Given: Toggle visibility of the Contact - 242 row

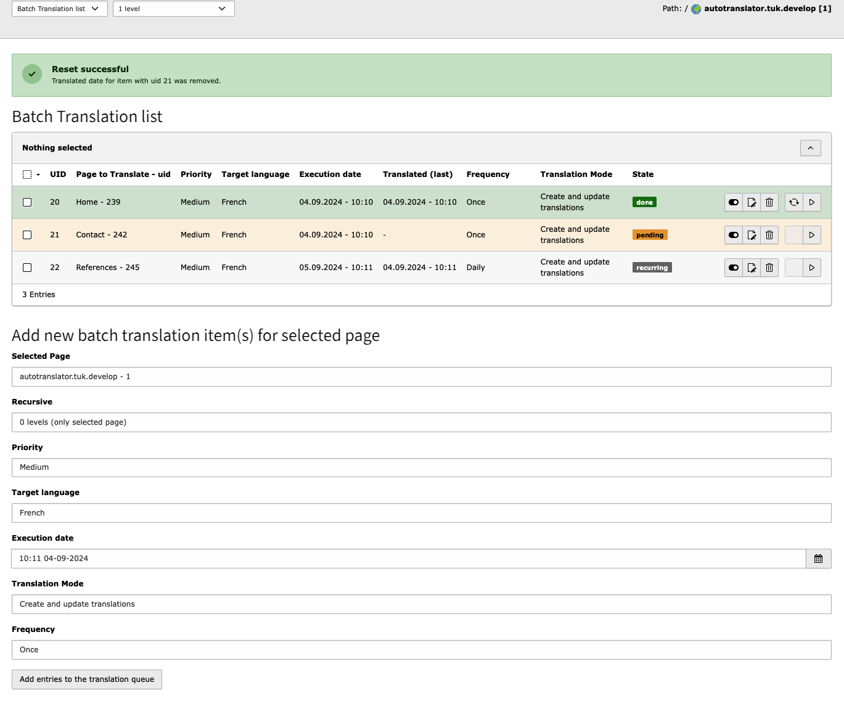Looking at the screenshot, I should 734,235.
